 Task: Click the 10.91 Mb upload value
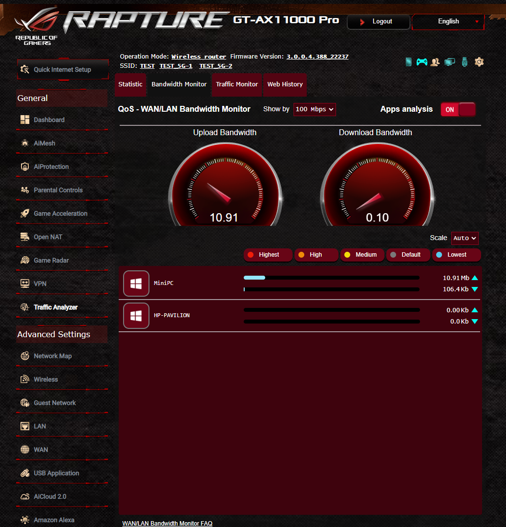coord(456,278)
